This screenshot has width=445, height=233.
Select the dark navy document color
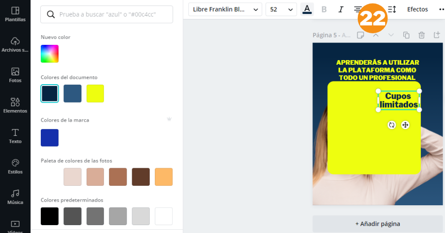[50, 93]
